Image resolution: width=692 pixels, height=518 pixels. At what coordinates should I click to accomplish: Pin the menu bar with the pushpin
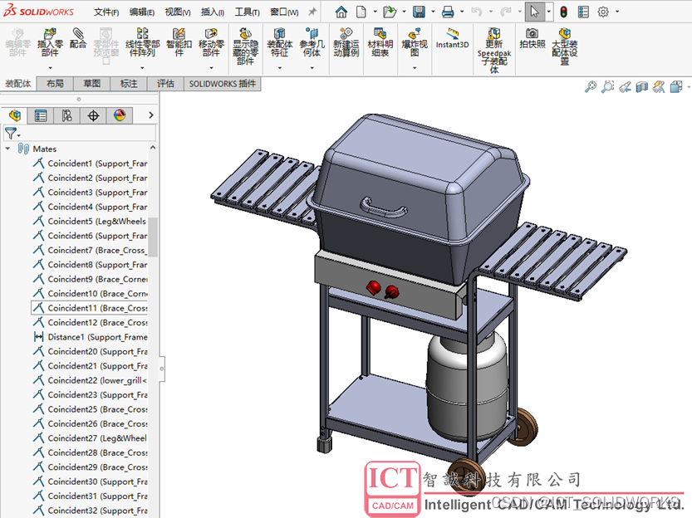pos(312,12)
